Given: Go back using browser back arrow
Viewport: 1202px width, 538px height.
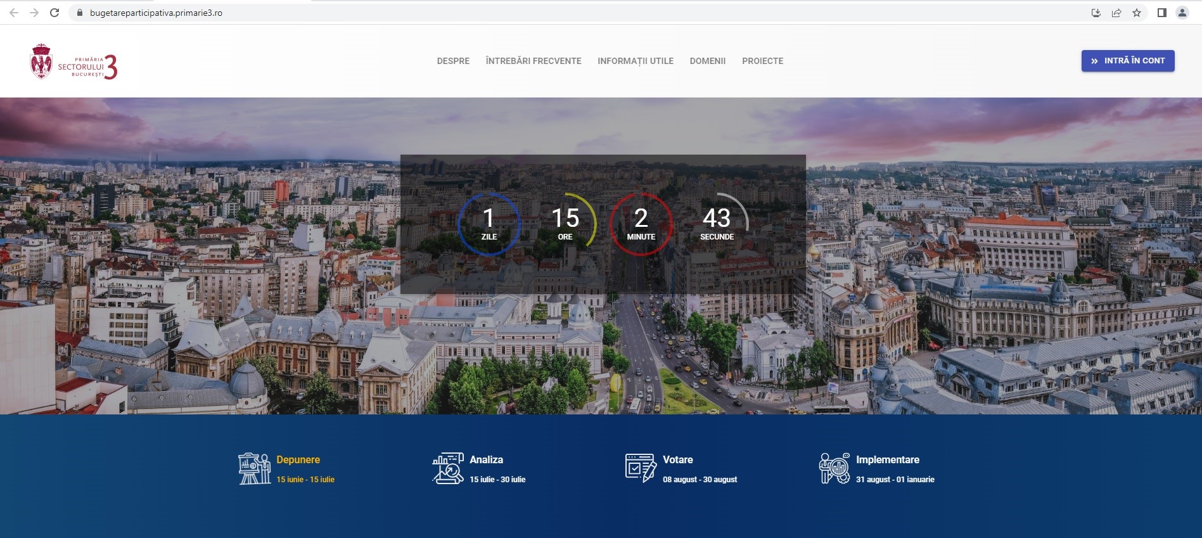Looking at the screenshot, I should 14,13.
